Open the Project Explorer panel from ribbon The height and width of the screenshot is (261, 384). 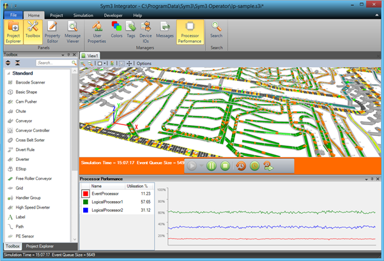pos(13,32)
